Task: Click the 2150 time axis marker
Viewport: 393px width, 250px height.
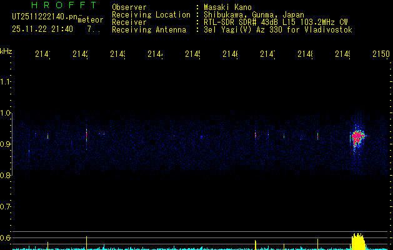Action: pos(381,54)
